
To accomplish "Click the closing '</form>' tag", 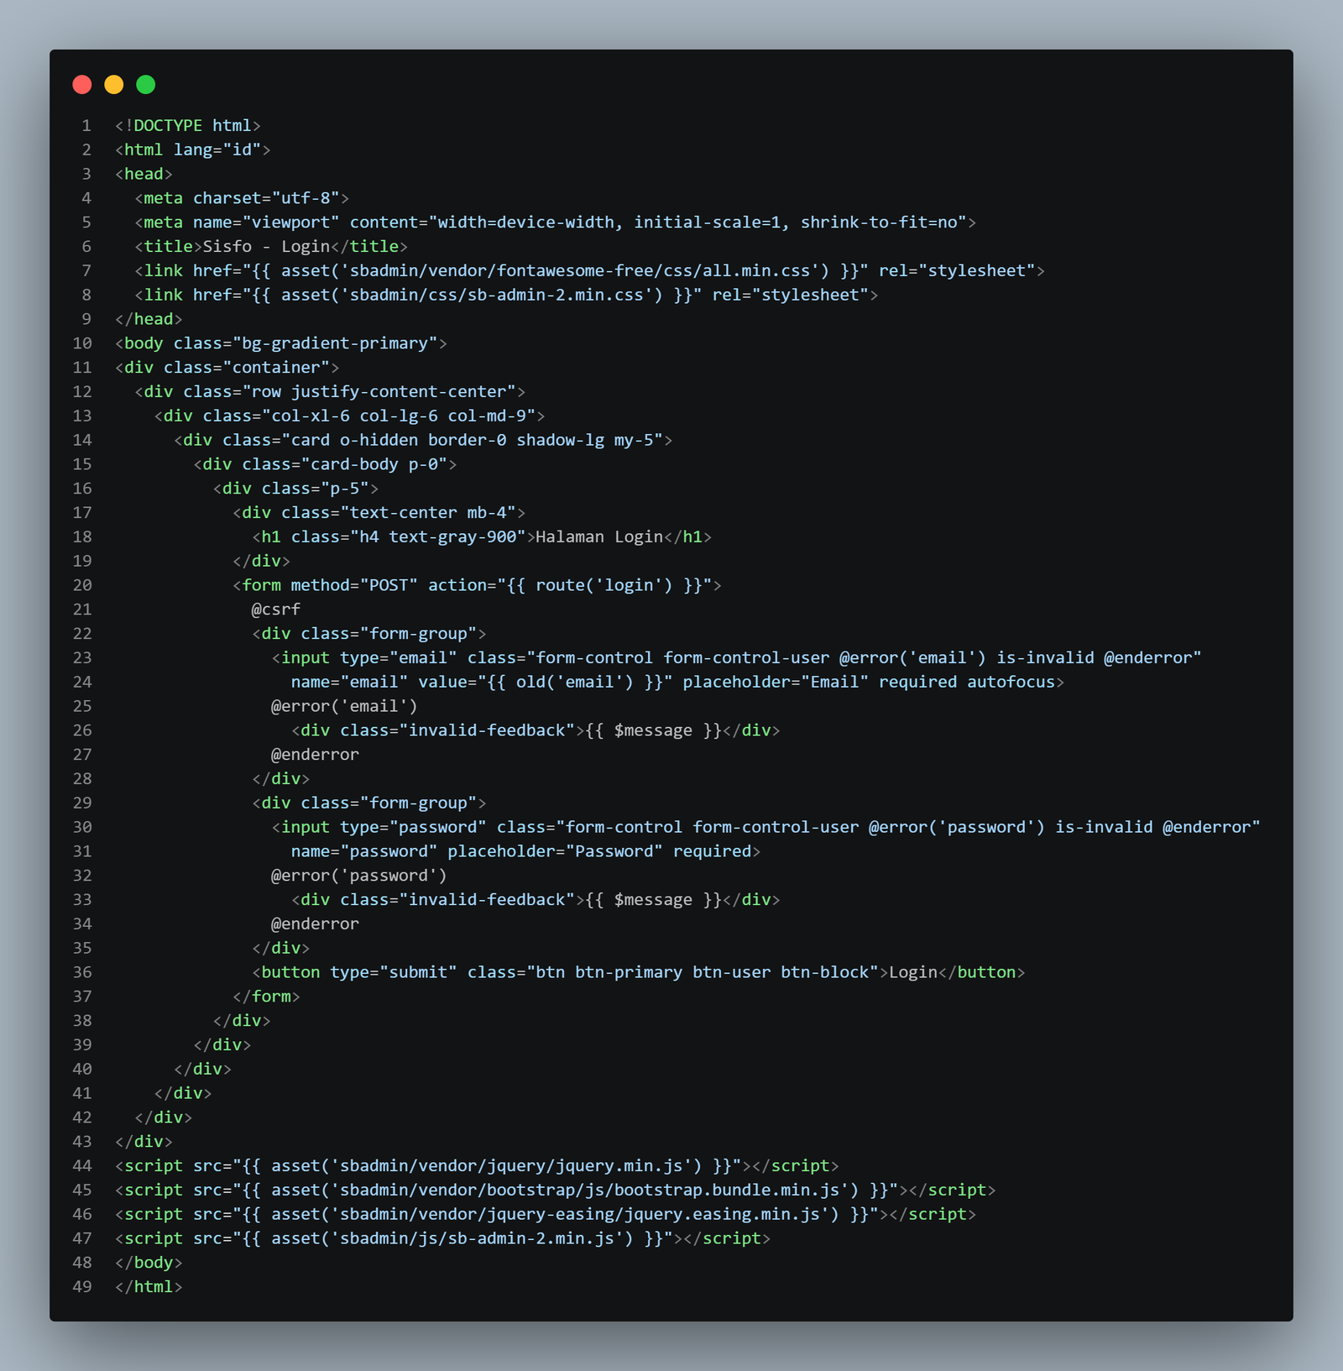I will point(266,997).
